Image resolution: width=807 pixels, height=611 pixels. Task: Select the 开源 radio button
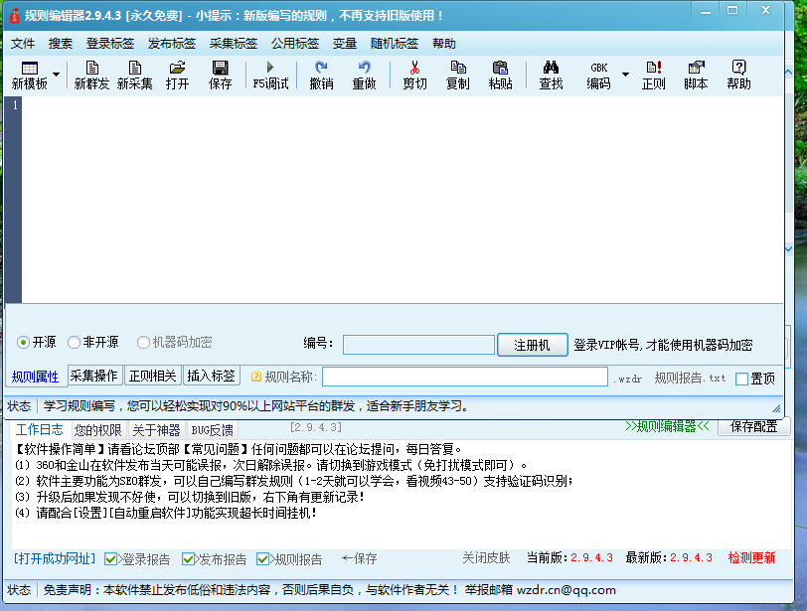coord(21,344)
